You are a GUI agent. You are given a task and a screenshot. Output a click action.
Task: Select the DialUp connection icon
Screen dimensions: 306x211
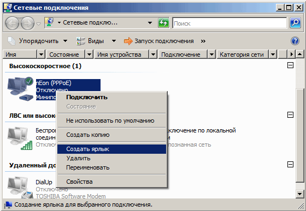click(x=20, y=188)
